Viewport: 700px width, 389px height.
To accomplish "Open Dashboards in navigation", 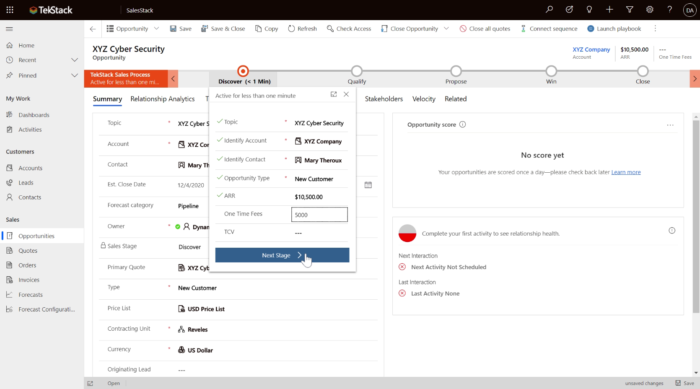I will [34, 115].
